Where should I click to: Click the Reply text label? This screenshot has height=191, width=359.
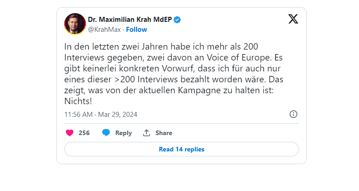pyautogui.click(x=123, y=133)
